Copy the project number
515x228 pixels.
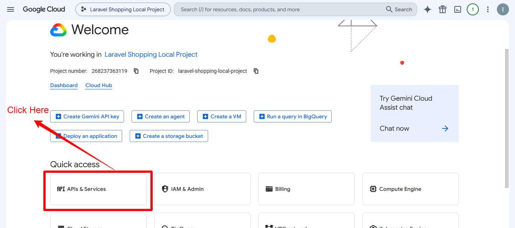pyautogui.click(x=136, y=71)
